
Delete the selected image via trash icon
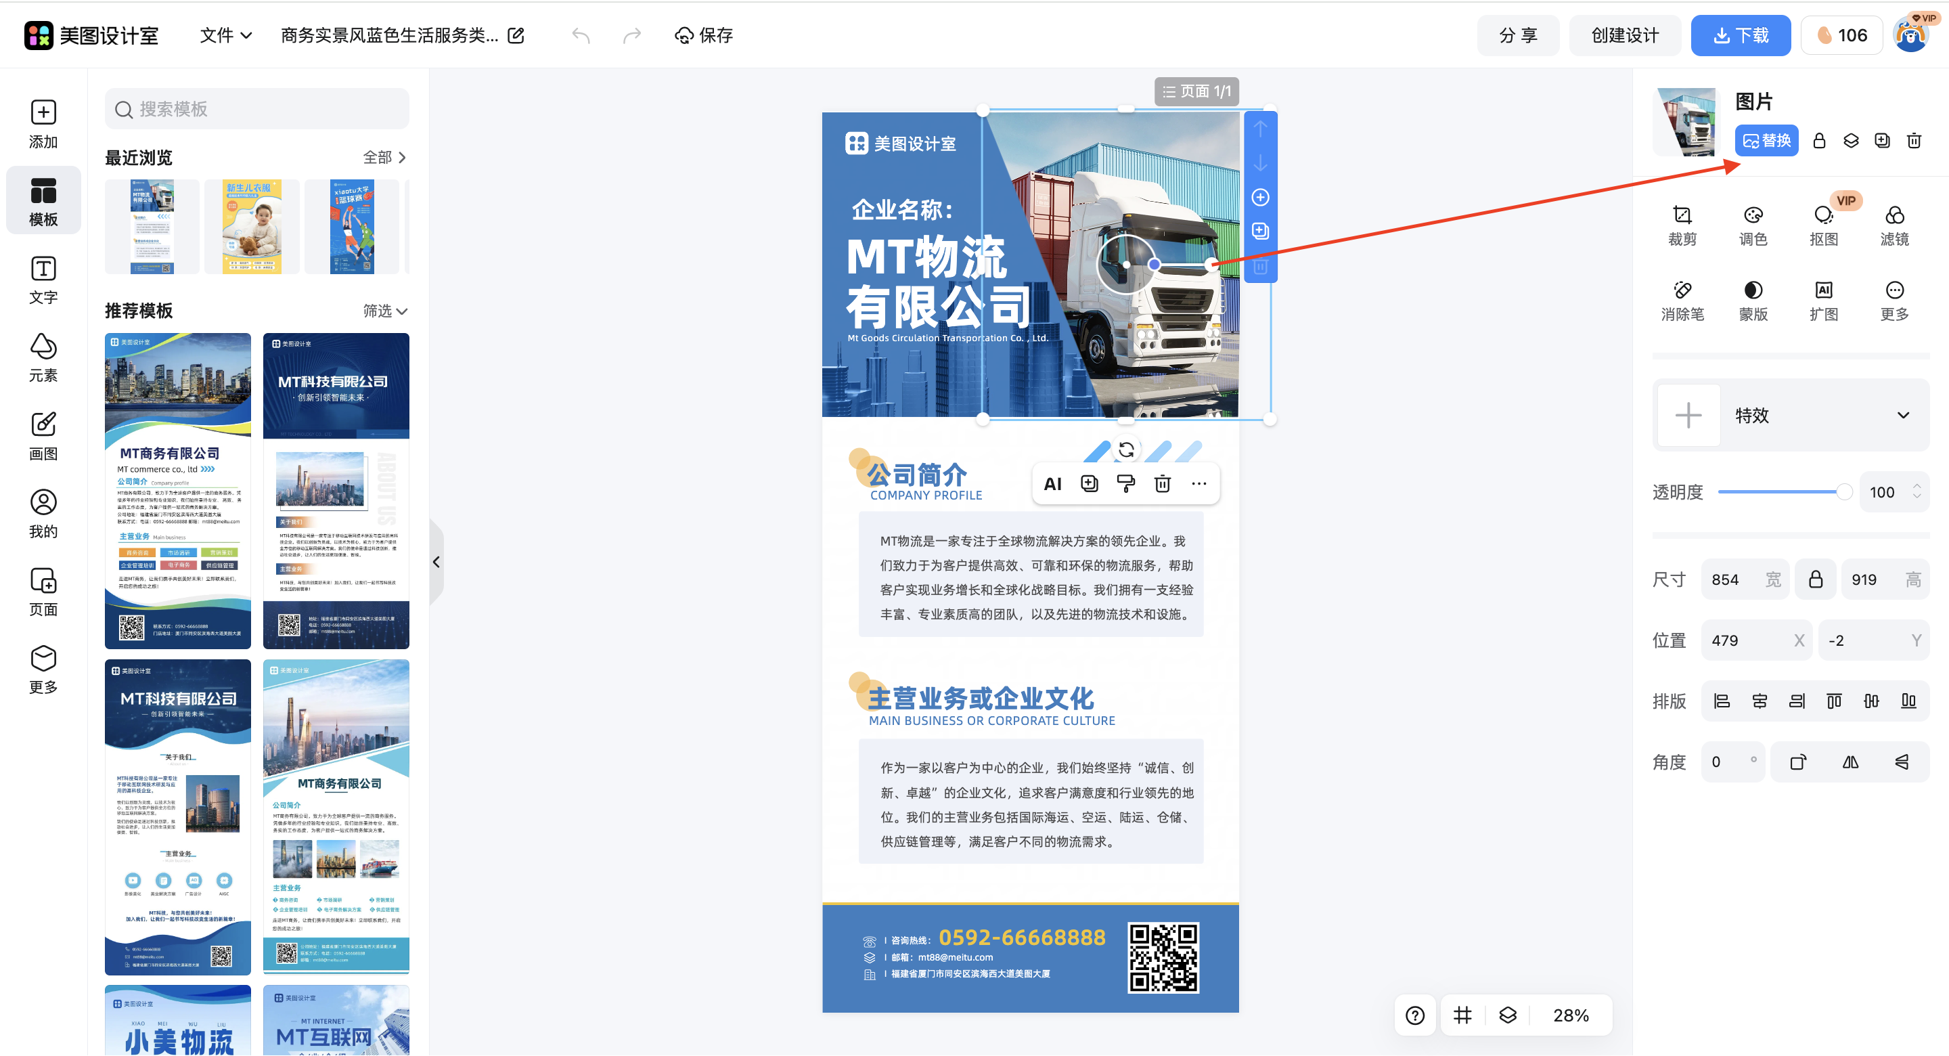[1163, 483]
